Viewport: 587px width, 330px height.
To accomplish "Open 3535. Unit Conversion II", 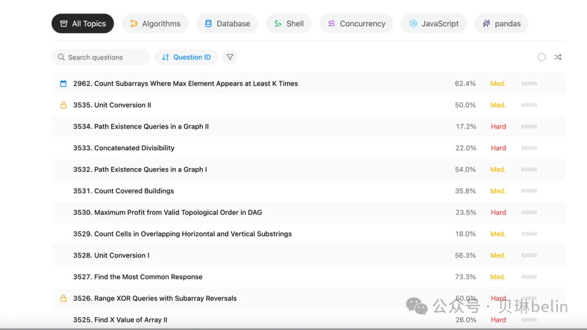I will tap(113, 105).
